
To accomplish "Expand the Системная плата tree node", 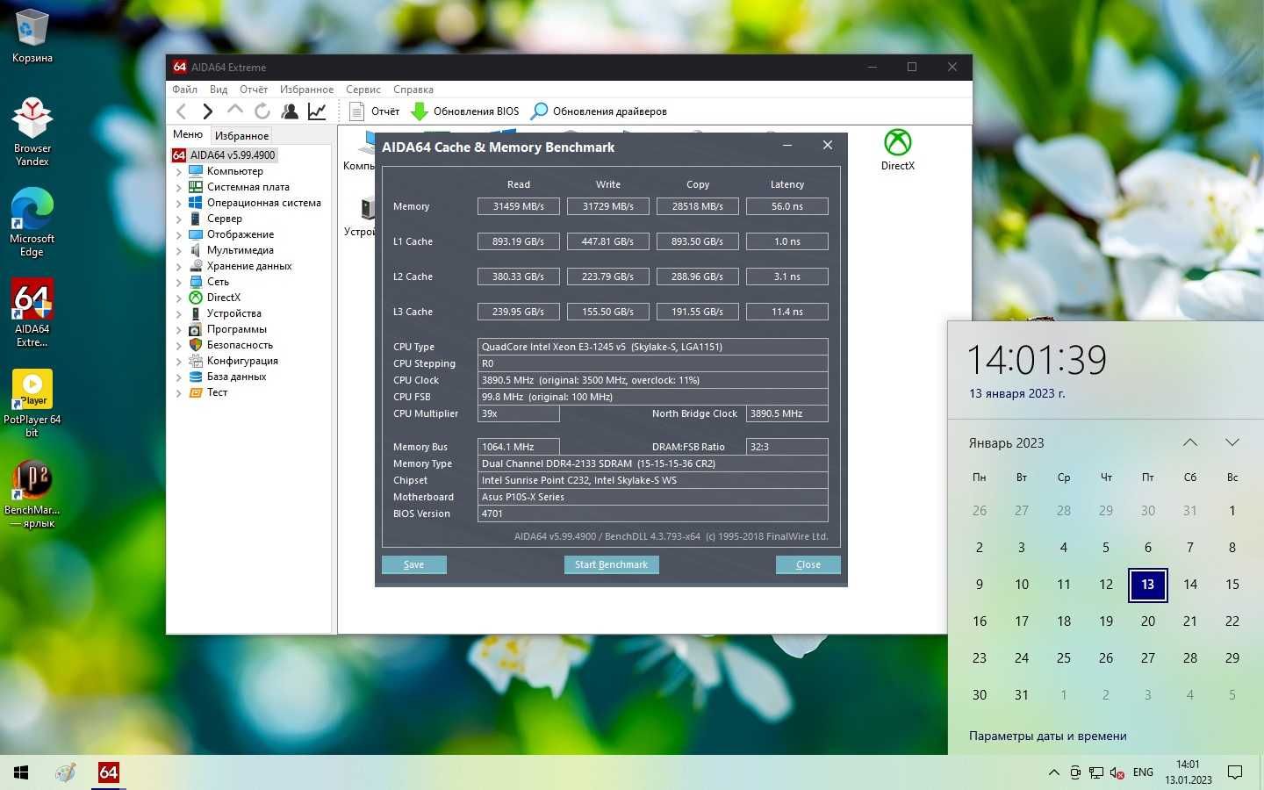I will pyautogui.click(x=179, y=187).
